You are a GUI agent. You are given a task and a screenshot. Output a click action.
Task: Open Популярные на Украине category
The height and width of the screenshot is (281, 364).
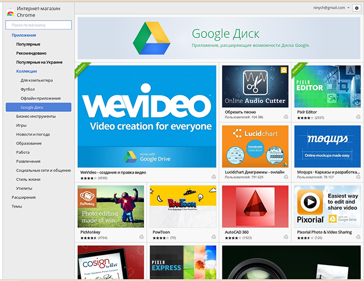click(x=39, y=62)
